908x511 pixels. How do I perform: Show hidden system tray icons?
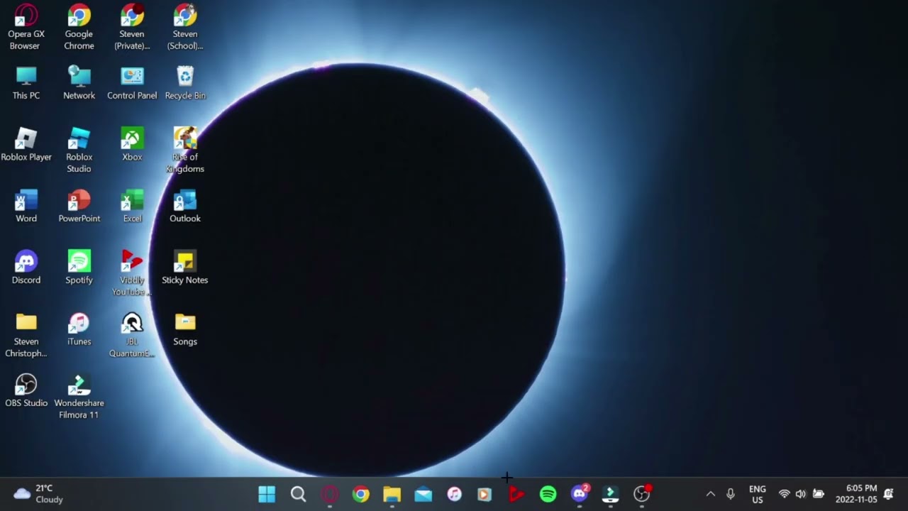pyautogui.click(x=710, y=494)
